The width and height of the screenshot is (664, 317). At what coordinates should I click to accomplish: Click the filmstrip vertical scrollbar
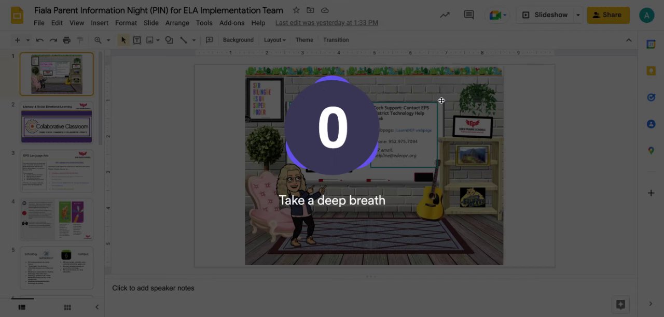[x=100, y=98]
